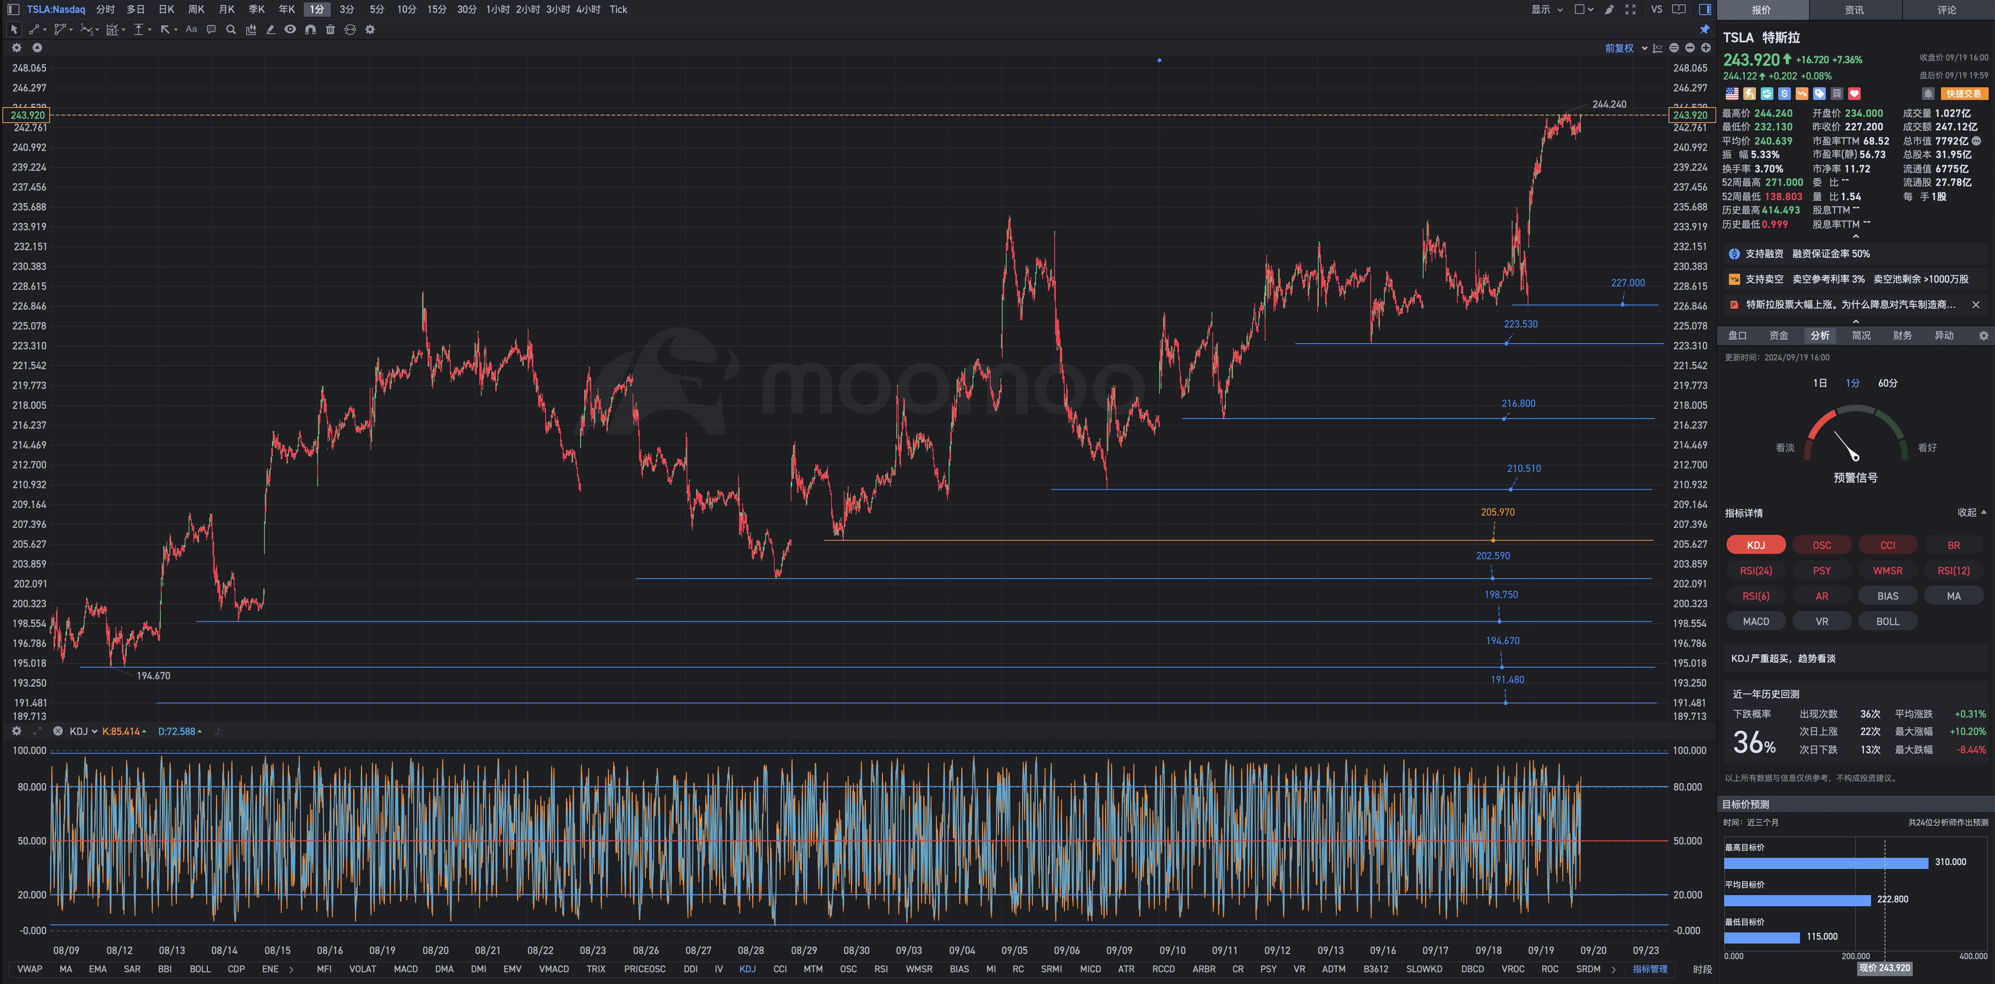This screenshot has width=1995, height=984.
Task: Toggle the right quote side panel
Action: 1705,9
